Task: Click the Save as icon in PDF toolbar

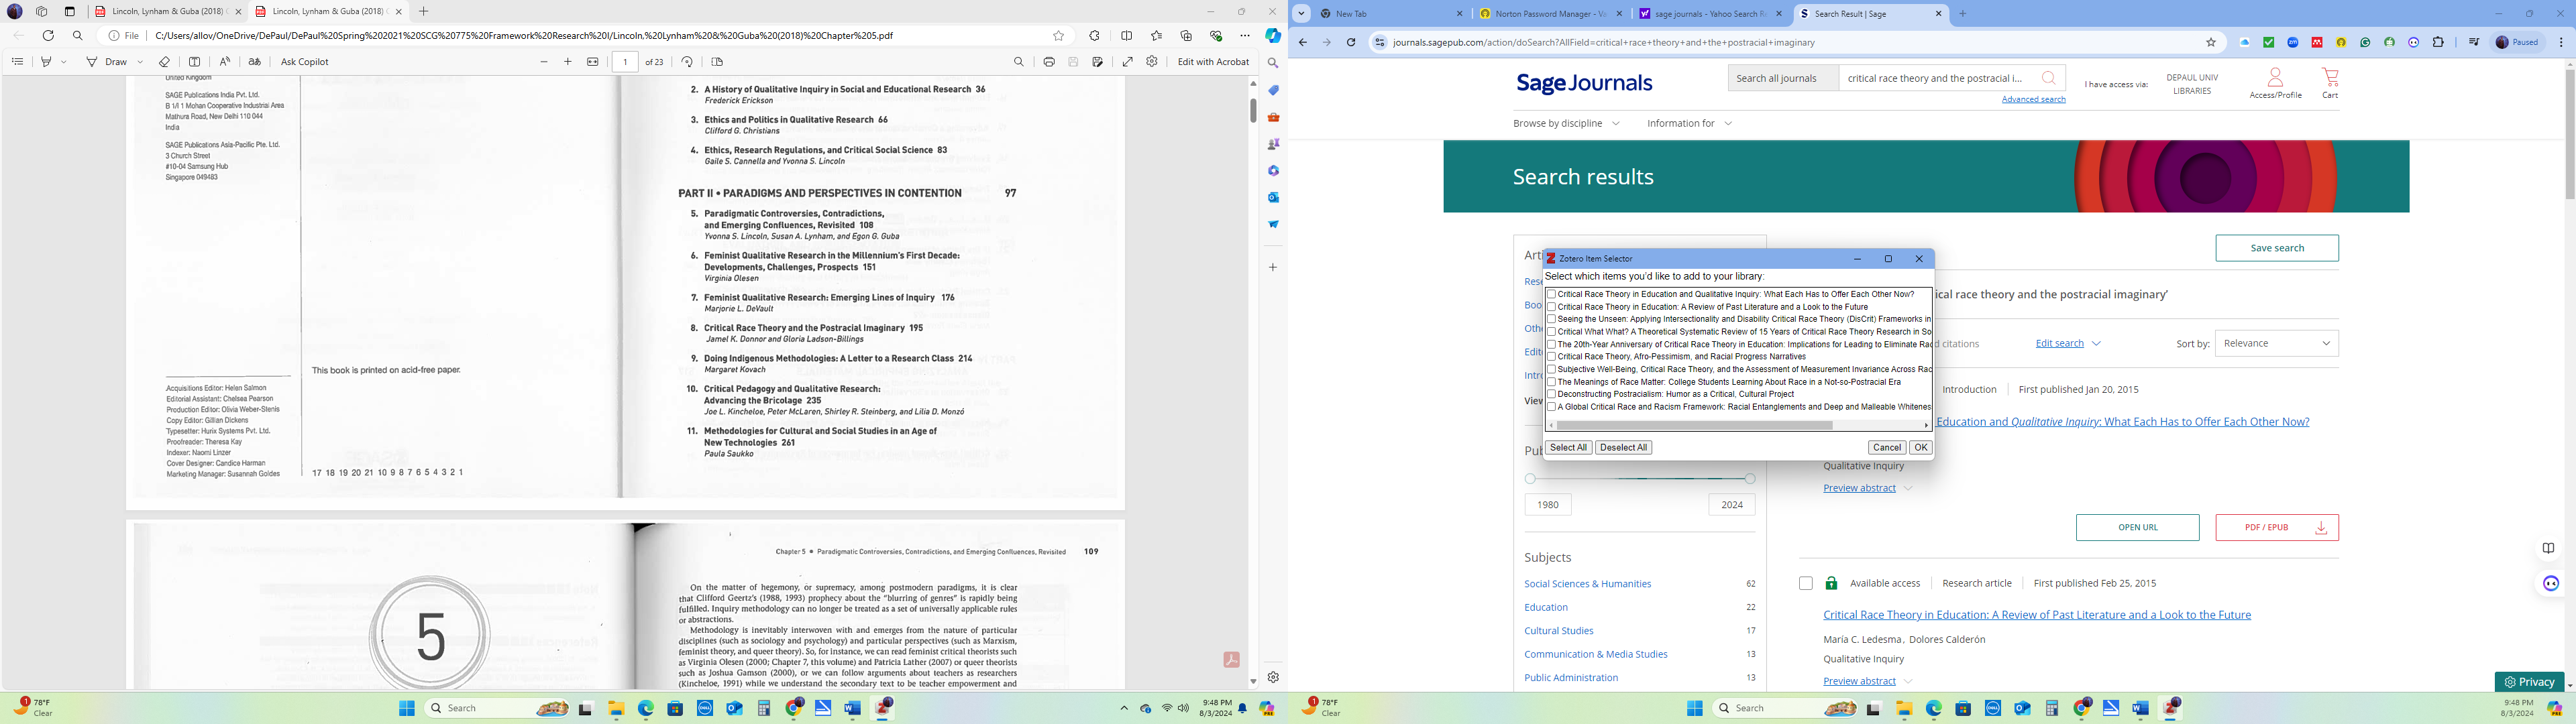Action: pos(1098,62)
